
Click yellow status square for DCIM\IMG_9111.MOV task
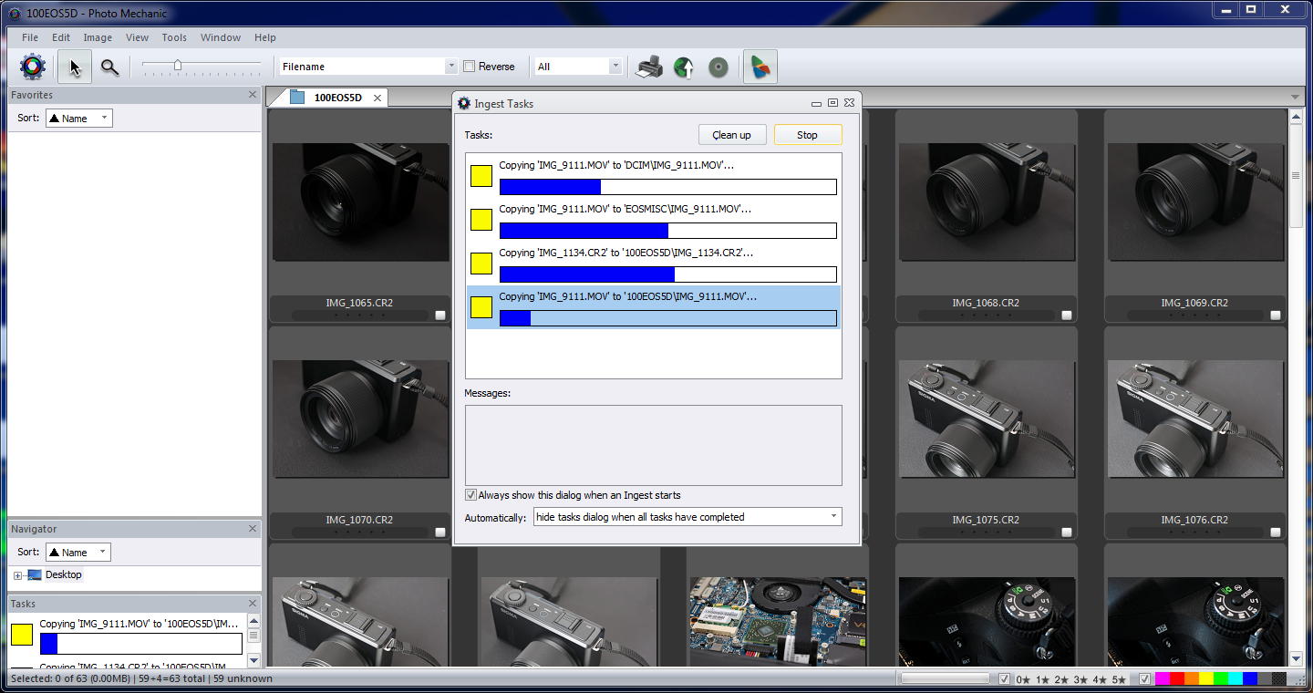(x=481, y=176)
